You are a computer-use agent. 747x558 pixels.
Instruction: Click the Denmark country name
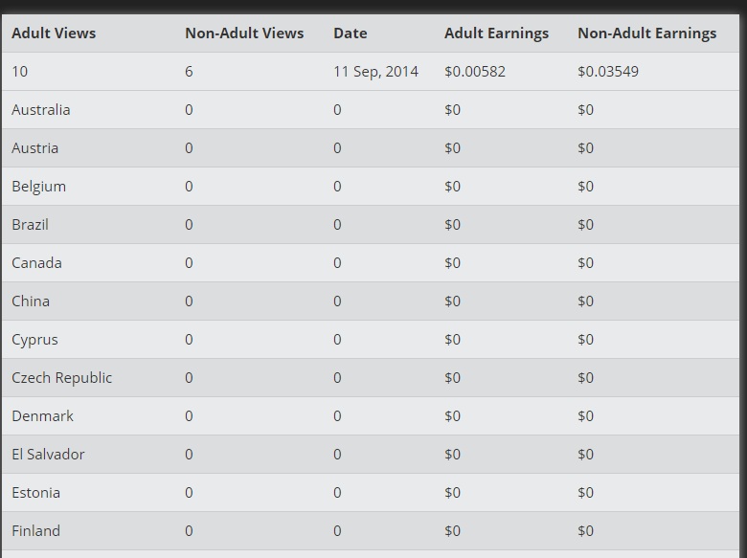(42, 416)
